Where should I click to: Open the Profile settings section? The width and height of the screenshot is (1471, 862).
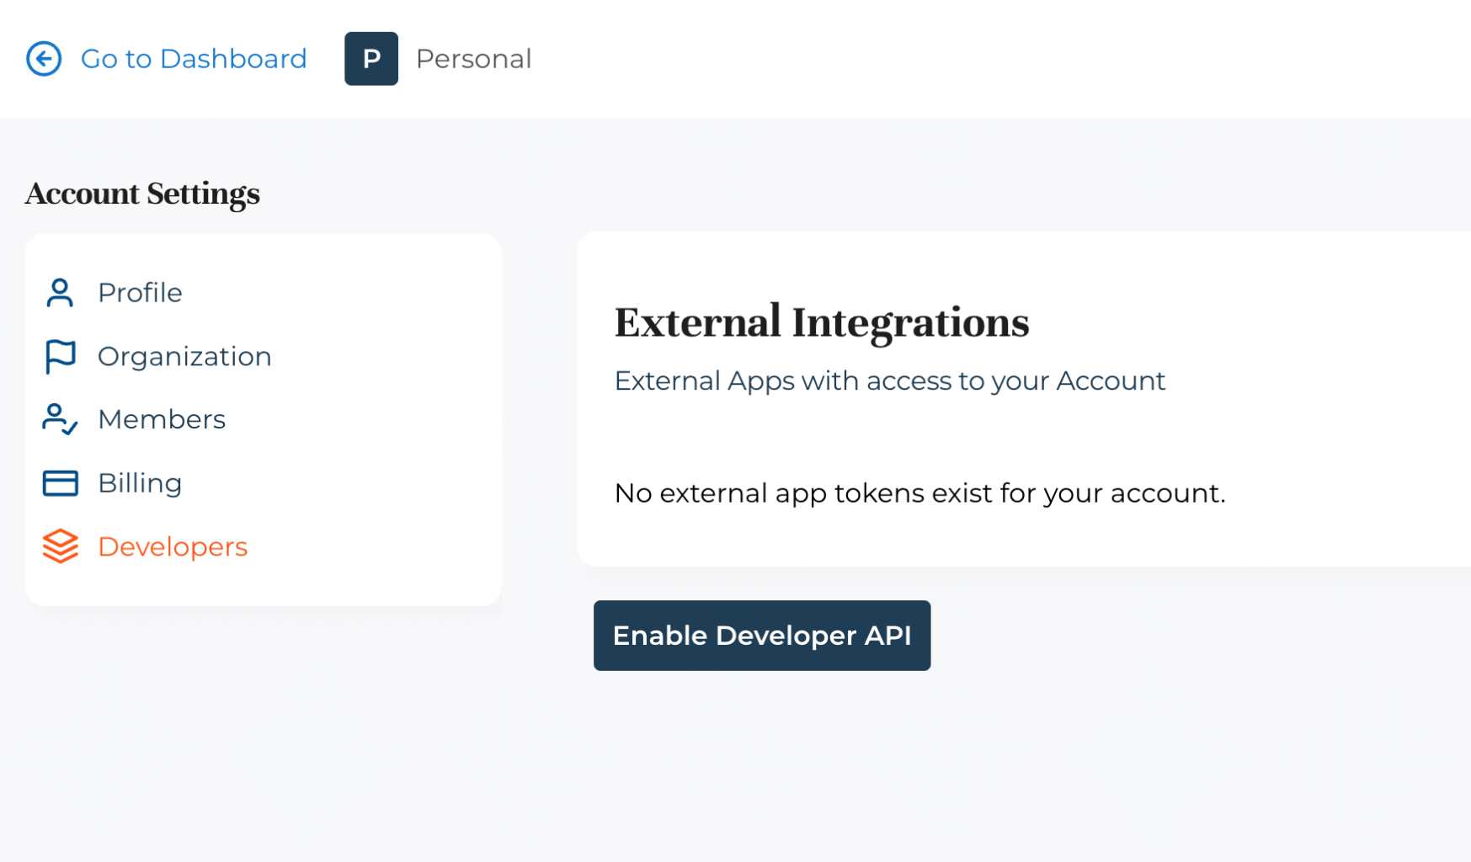pos(140,293)
